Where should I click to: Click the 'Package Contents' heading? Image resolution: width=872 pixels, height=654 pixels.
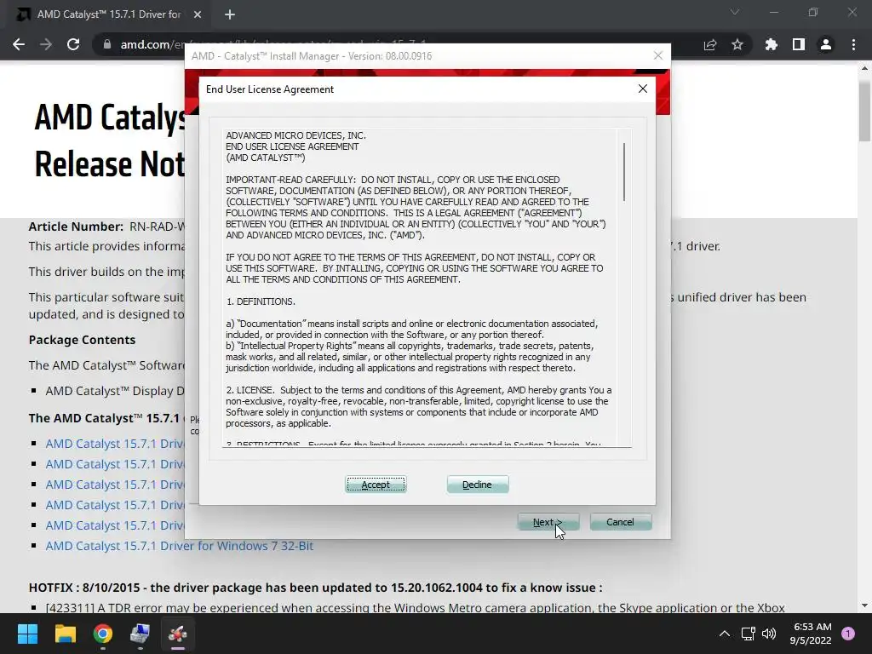82,340
